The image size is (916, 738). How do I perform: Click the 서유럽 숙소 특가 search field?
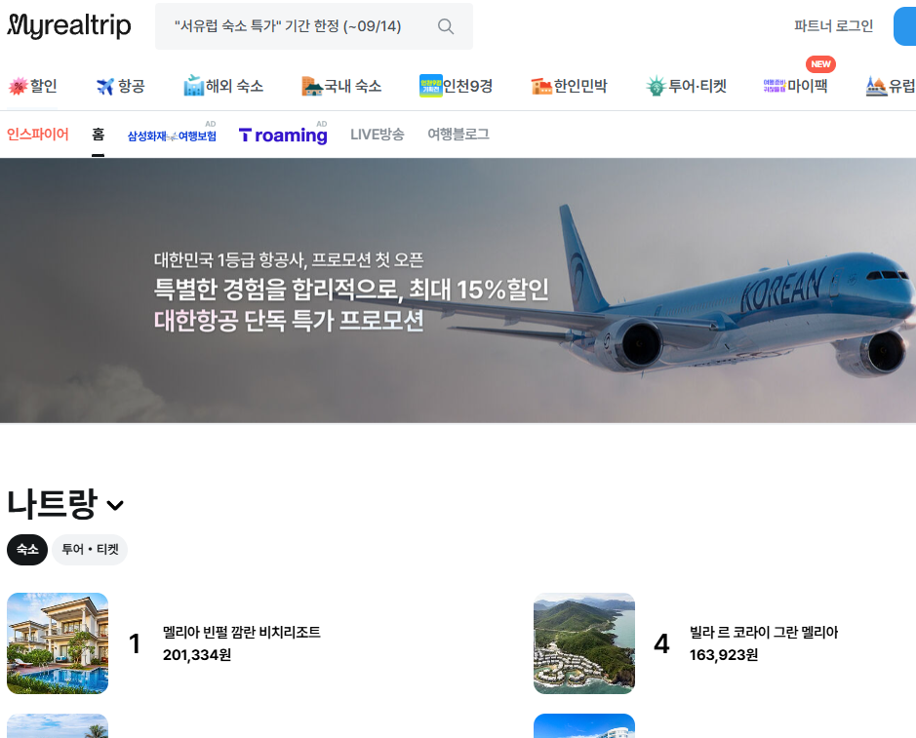[x=293, y=26]
